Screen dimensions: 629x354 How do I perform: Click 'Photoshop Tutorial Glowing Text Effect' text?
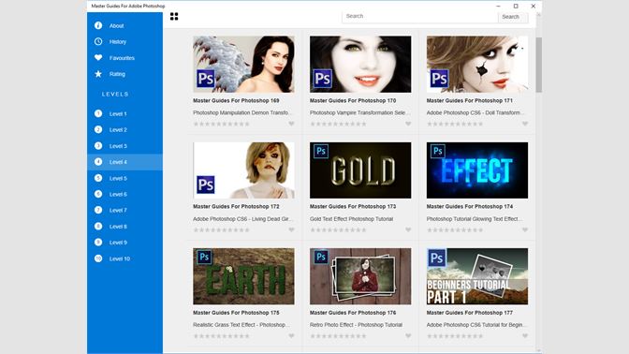(x=475, y=219)
